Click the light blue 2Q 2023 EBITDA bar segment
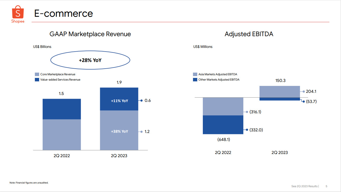The height and width of the screenshot is (192, 341). pos(280,92)
